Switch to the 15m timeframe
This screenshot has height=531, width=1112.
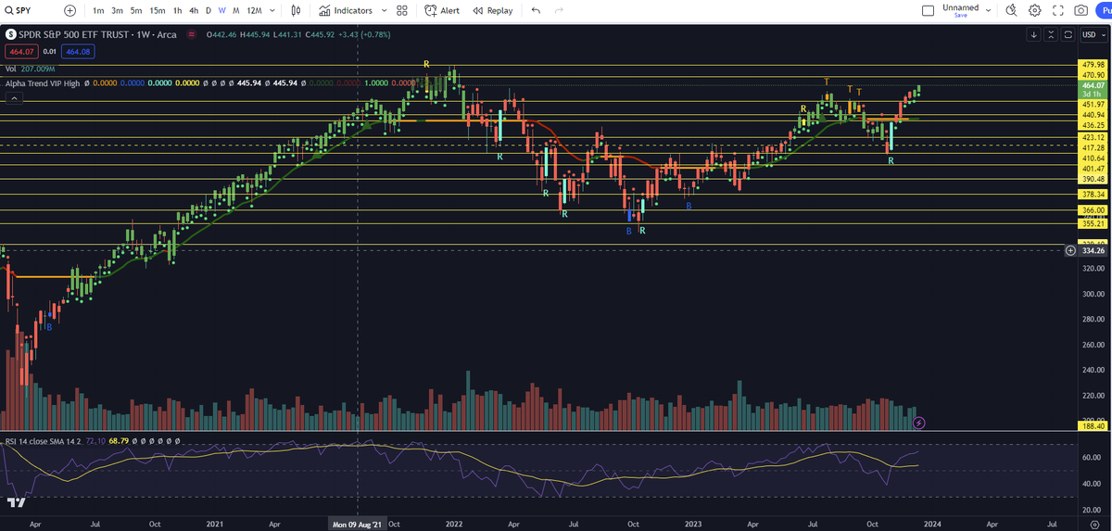click(x=158, y=10)
